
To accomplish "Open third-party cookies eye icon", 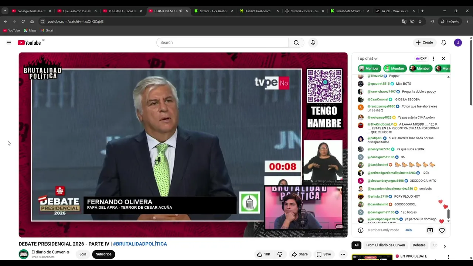I will point(412,21).
